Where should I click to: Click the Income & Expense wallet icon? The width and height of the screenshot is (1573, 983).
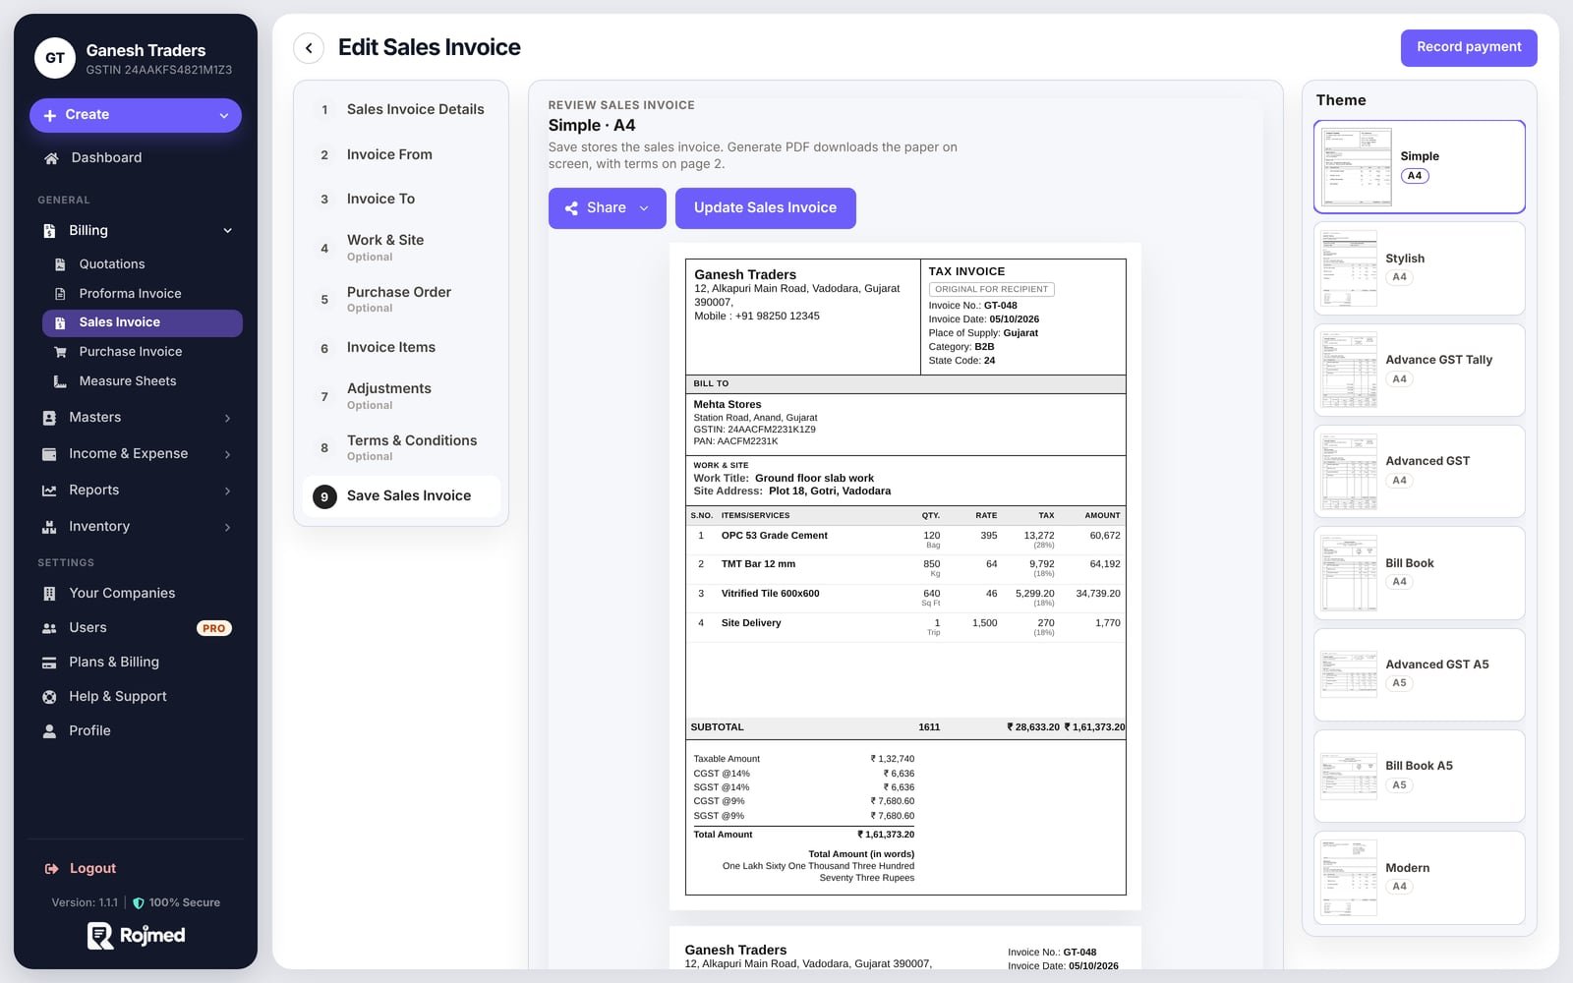point(49,454)
